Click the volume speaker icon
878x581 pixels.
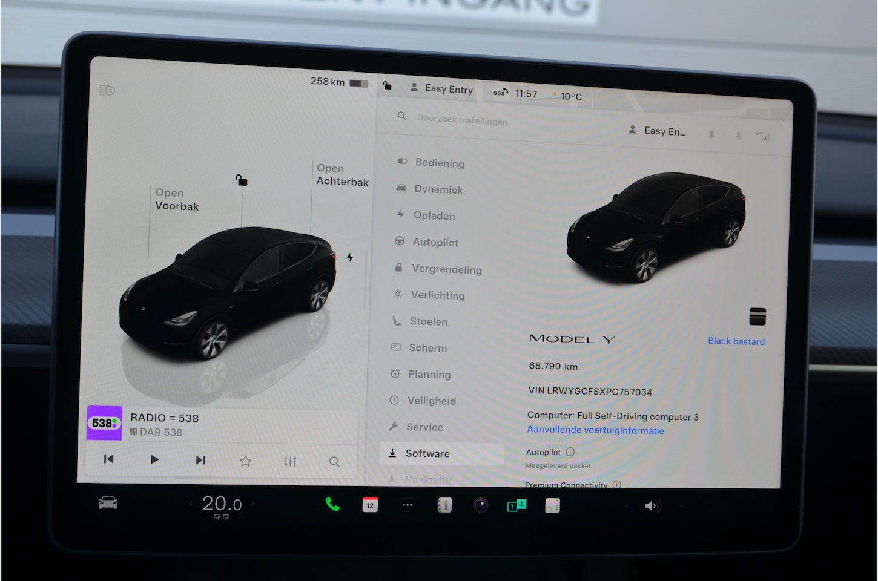click(652, 506)
